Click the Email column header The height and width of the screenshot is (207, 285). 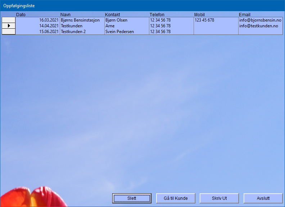click(x=245, y=14)
